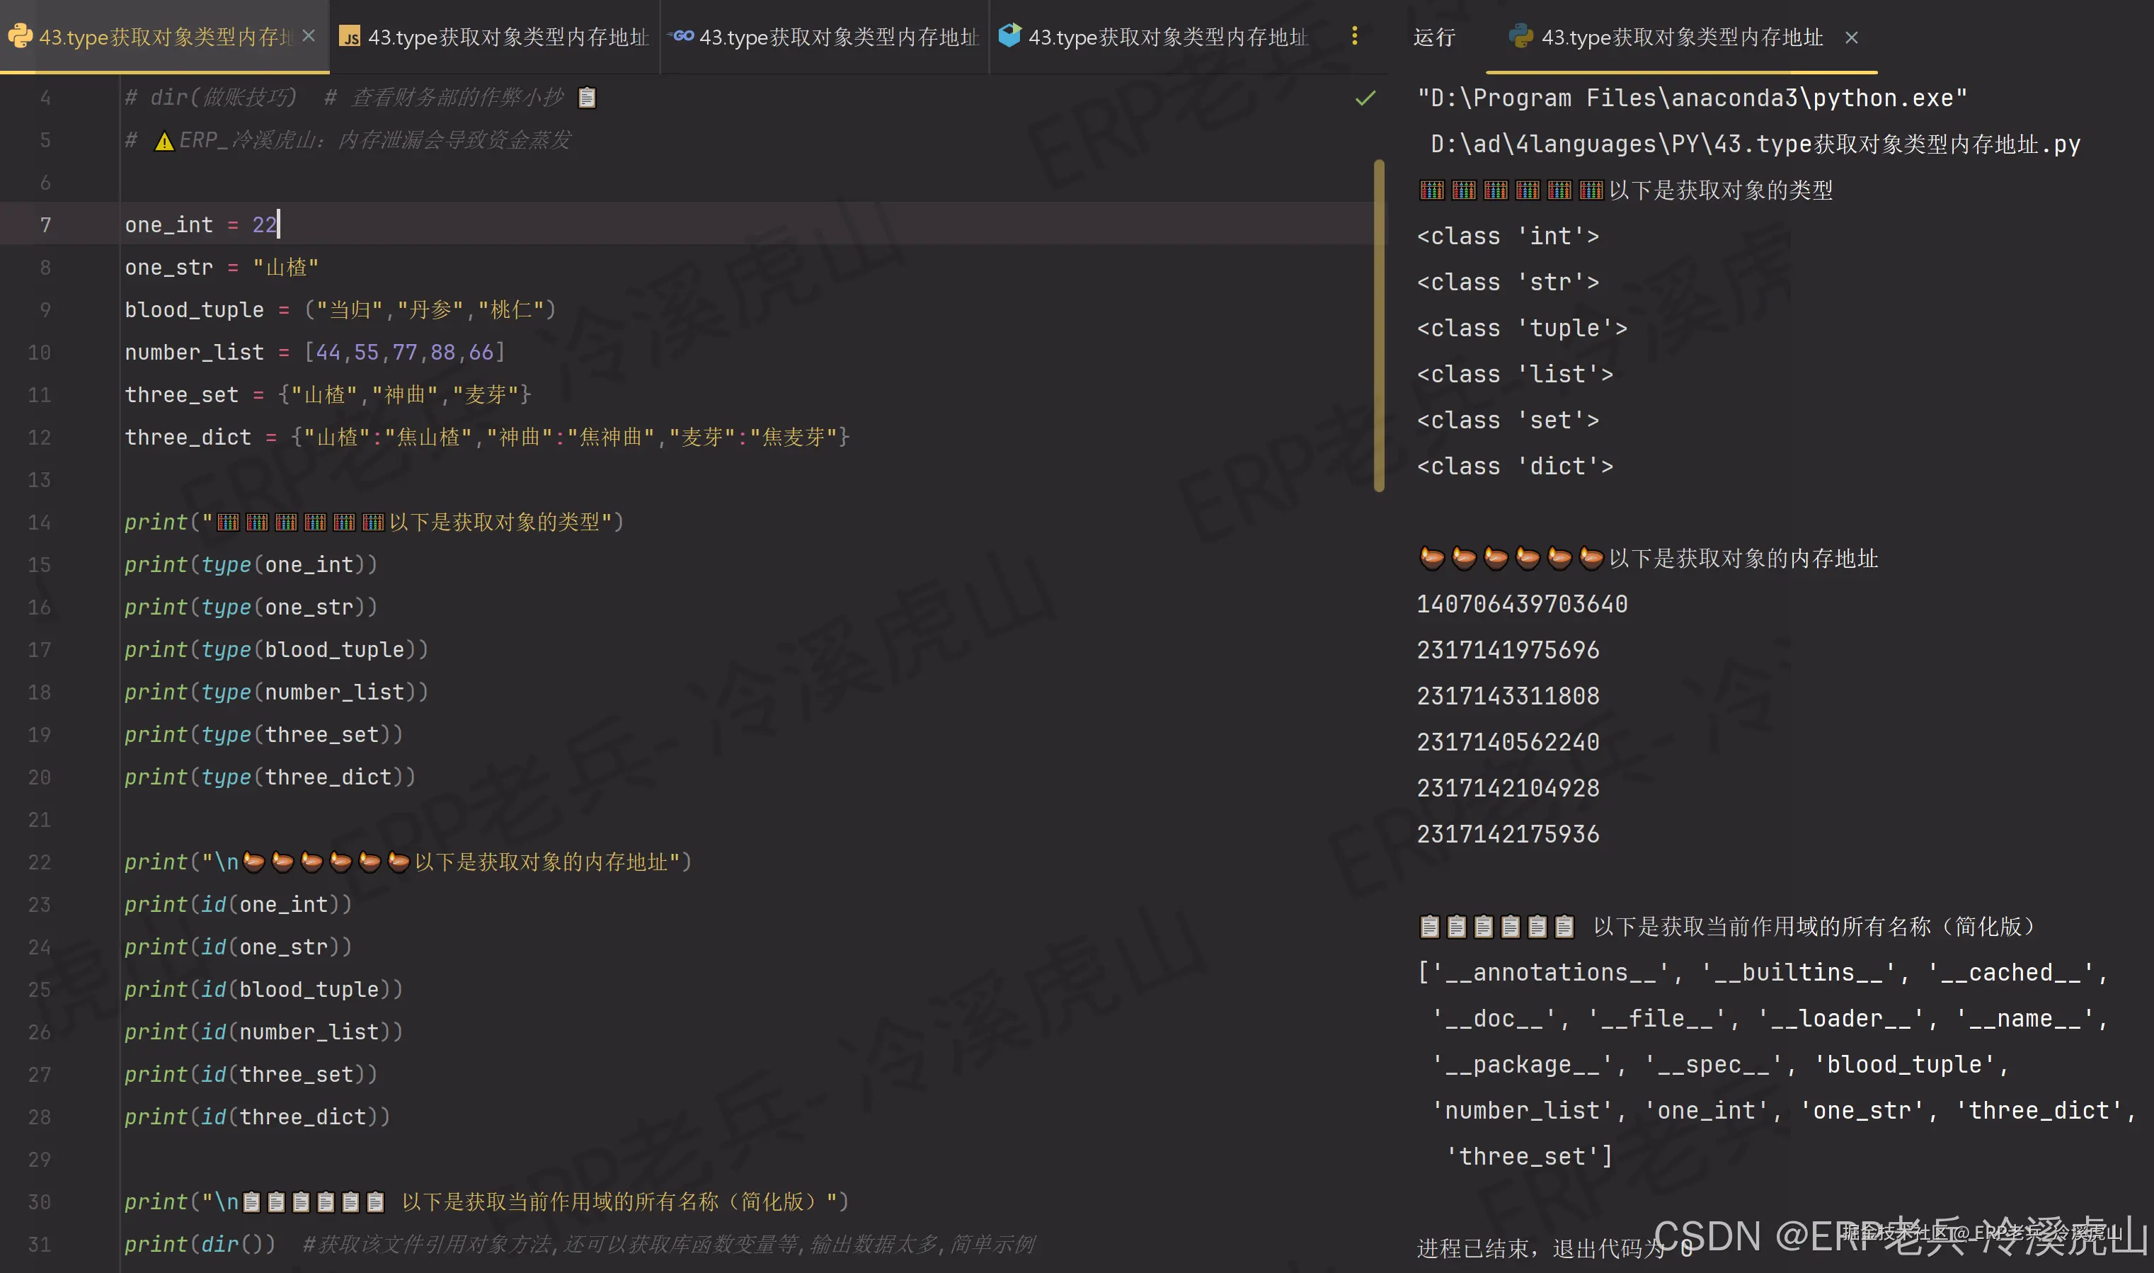
Task: Click memory address 2317141975696 in output
Action: pos(1508,650)
